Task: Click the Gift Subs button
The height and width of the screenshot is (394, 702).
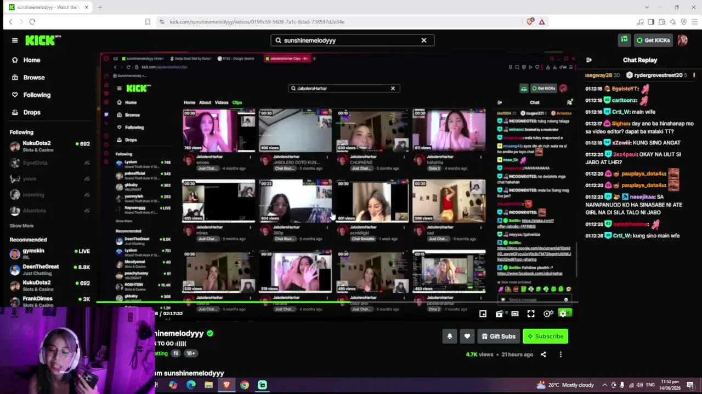Action: pos(499,337)
